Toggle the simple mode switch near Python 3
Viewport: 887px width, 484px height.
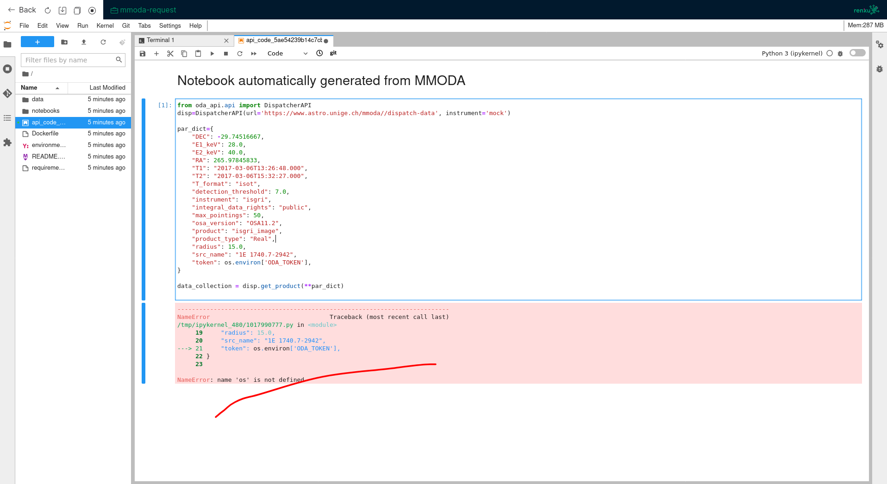(857, 53)
